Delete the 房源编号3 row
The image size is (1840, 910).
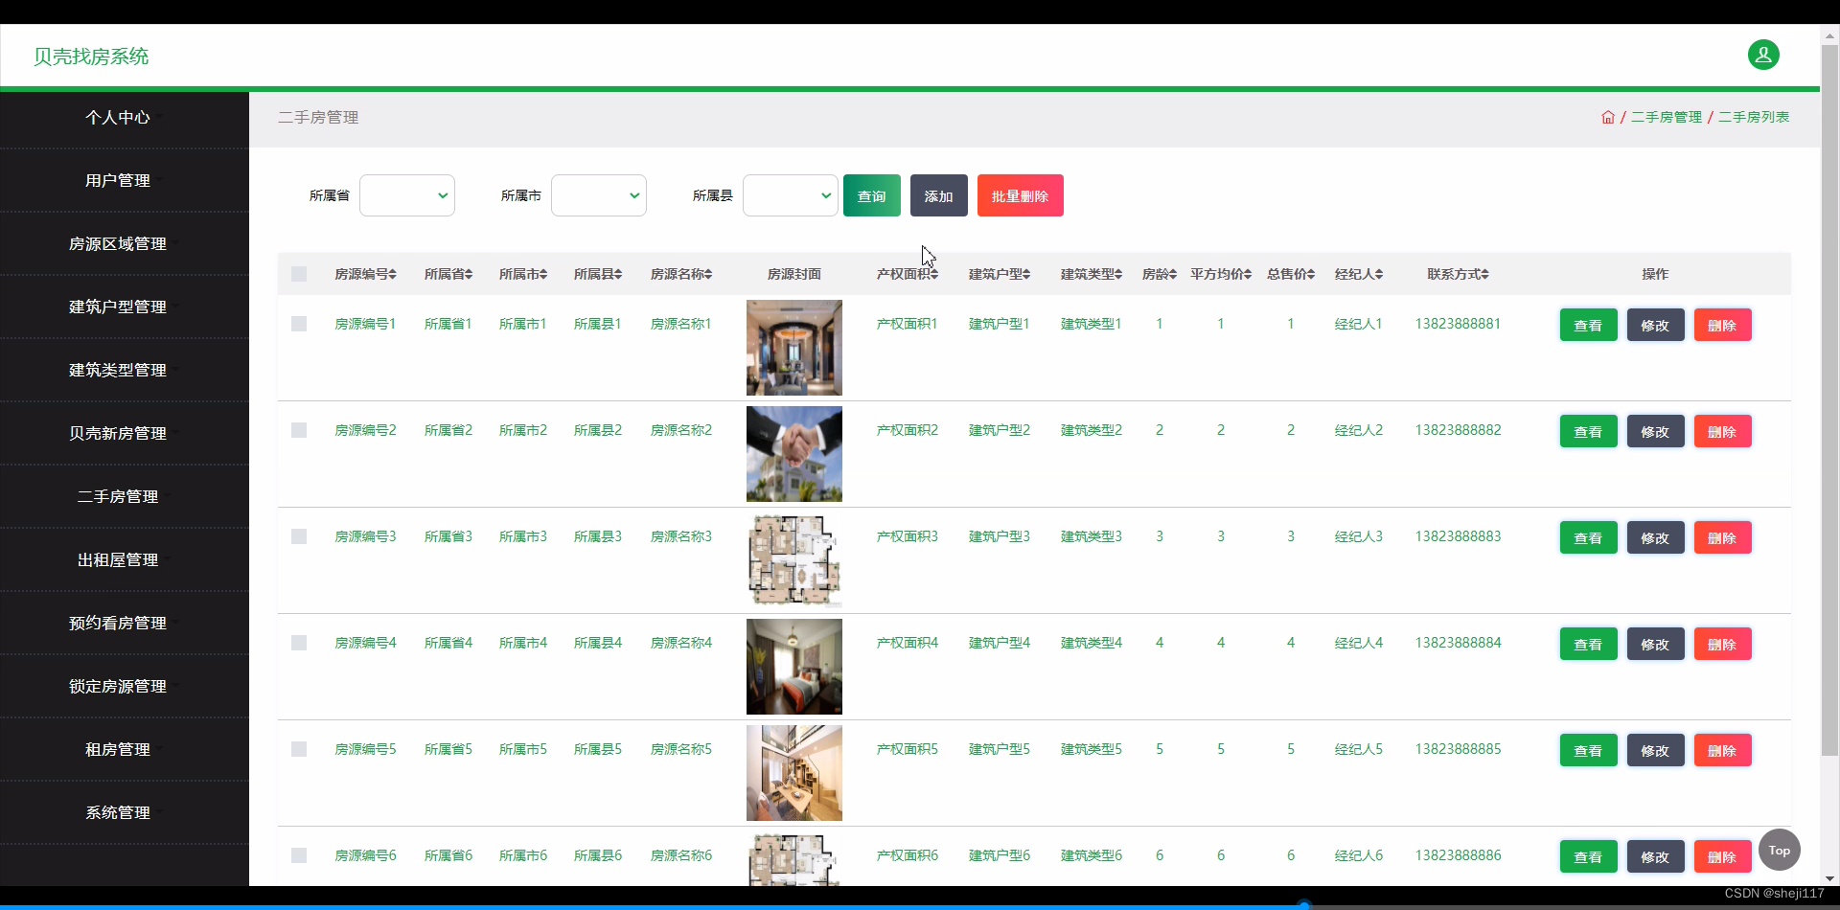[1723, 537]
